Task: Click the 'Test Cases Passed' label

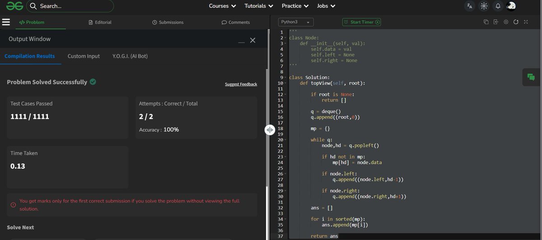Action: pyautogui.click(x=31, y=104)
